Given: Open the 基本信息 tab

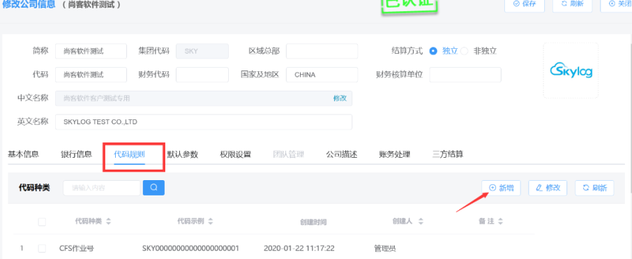Looking at the screenshot, I should pos(24,154).
